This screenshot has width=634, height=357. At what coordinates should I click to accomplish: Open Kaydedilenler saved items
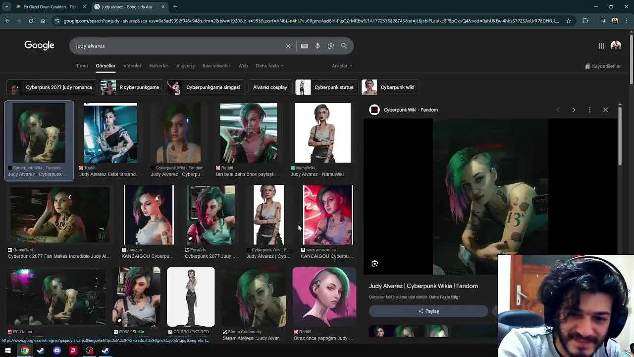click(x=603, y=66)
